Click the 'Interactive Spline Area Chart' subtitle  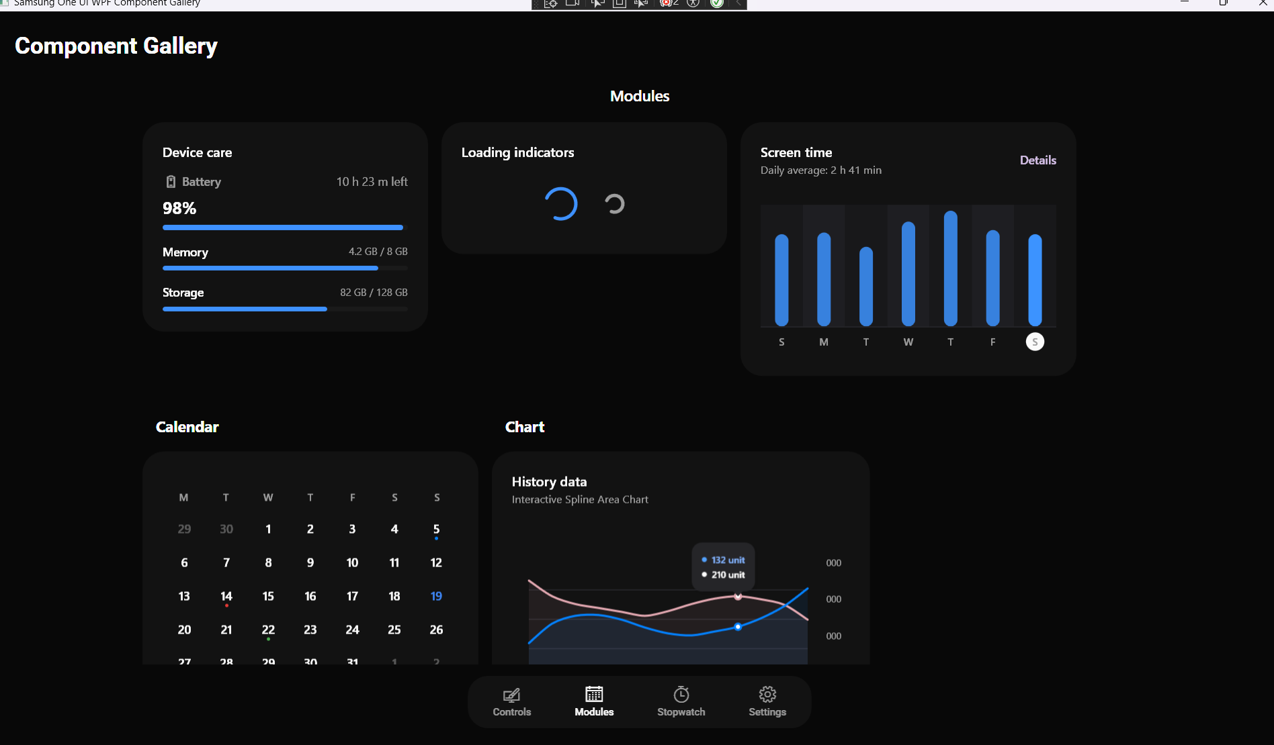coord(580,499)
